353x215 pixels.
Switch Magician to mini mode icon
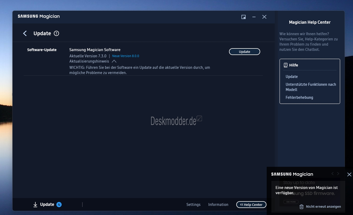pos(244,17)
